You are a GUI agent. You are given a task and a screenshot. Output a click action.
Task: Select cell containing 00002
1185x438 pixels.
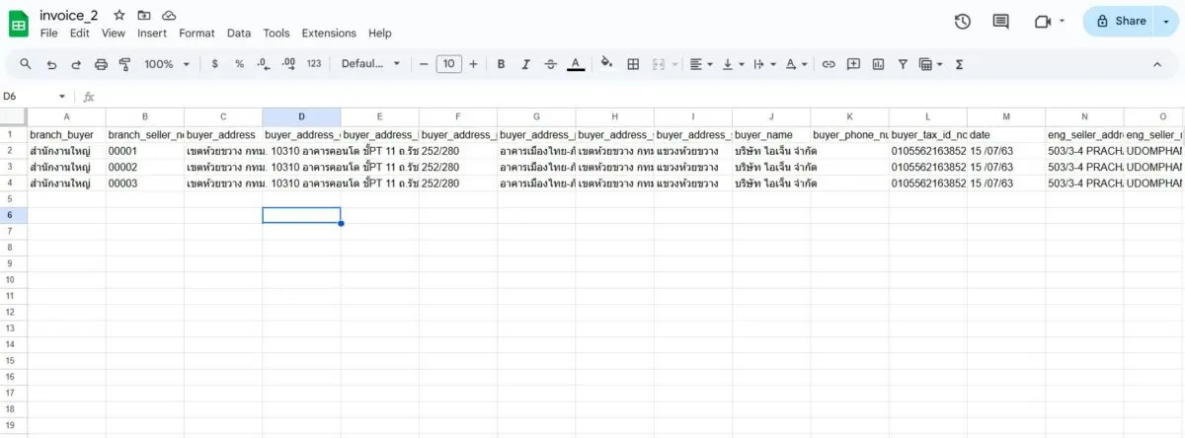(x=145, y=167)
